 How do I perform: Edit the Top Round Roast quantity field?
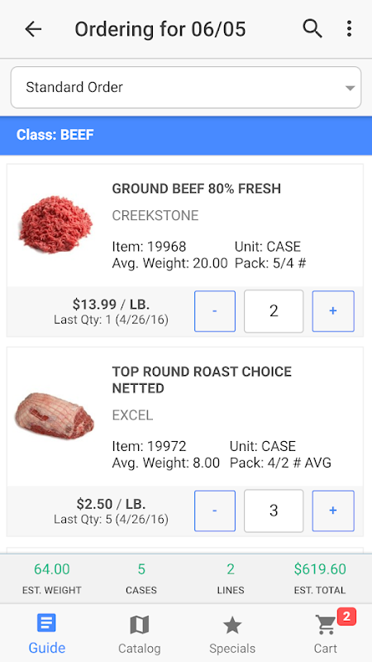click(x=274, y=511)
